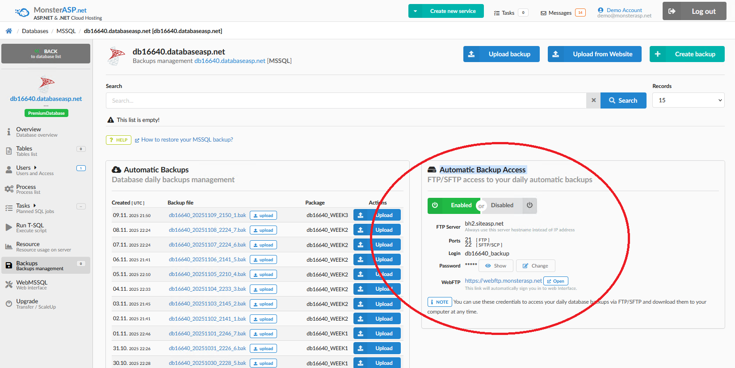The height and width of the screenshot is (368, 735).
Task: Expand the Users submenu arrow
Action: click(35, 167)
